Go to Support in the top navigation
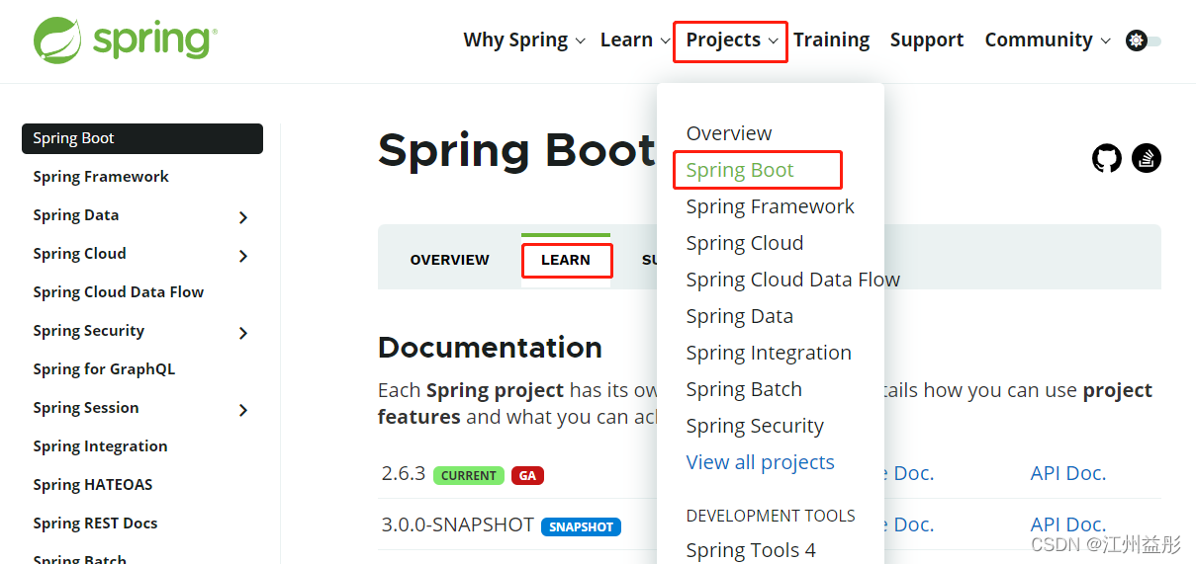The height and width of the screenshot is (564, 1196). coord(927,40)
